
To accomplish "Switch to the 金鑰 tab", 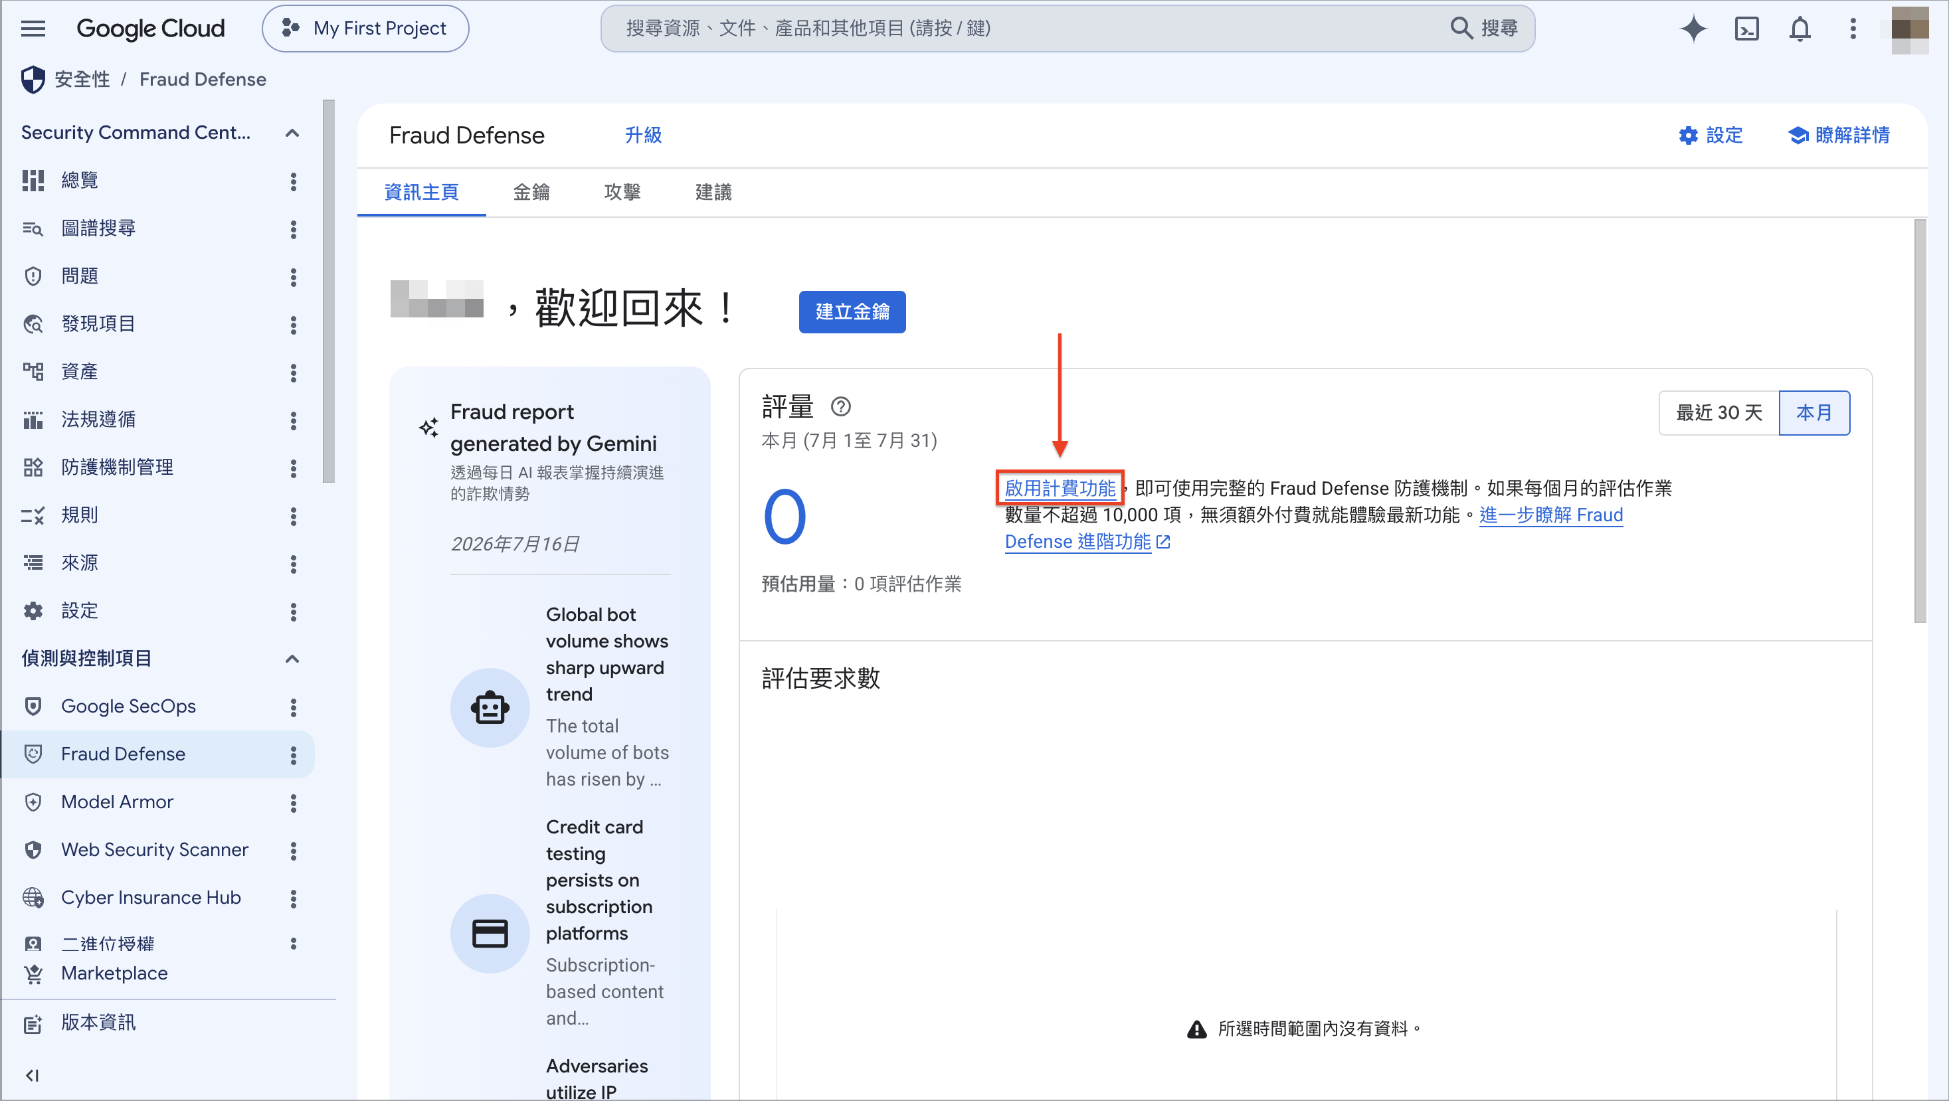I will tap(531, 192).
